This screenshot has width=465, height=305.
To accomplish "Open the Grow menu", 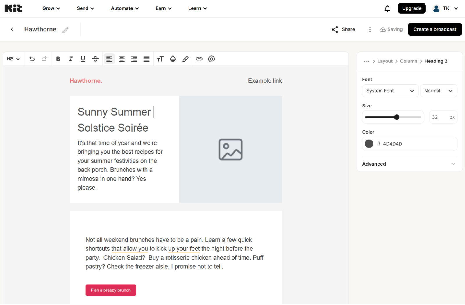I will [x=51, y=8].
